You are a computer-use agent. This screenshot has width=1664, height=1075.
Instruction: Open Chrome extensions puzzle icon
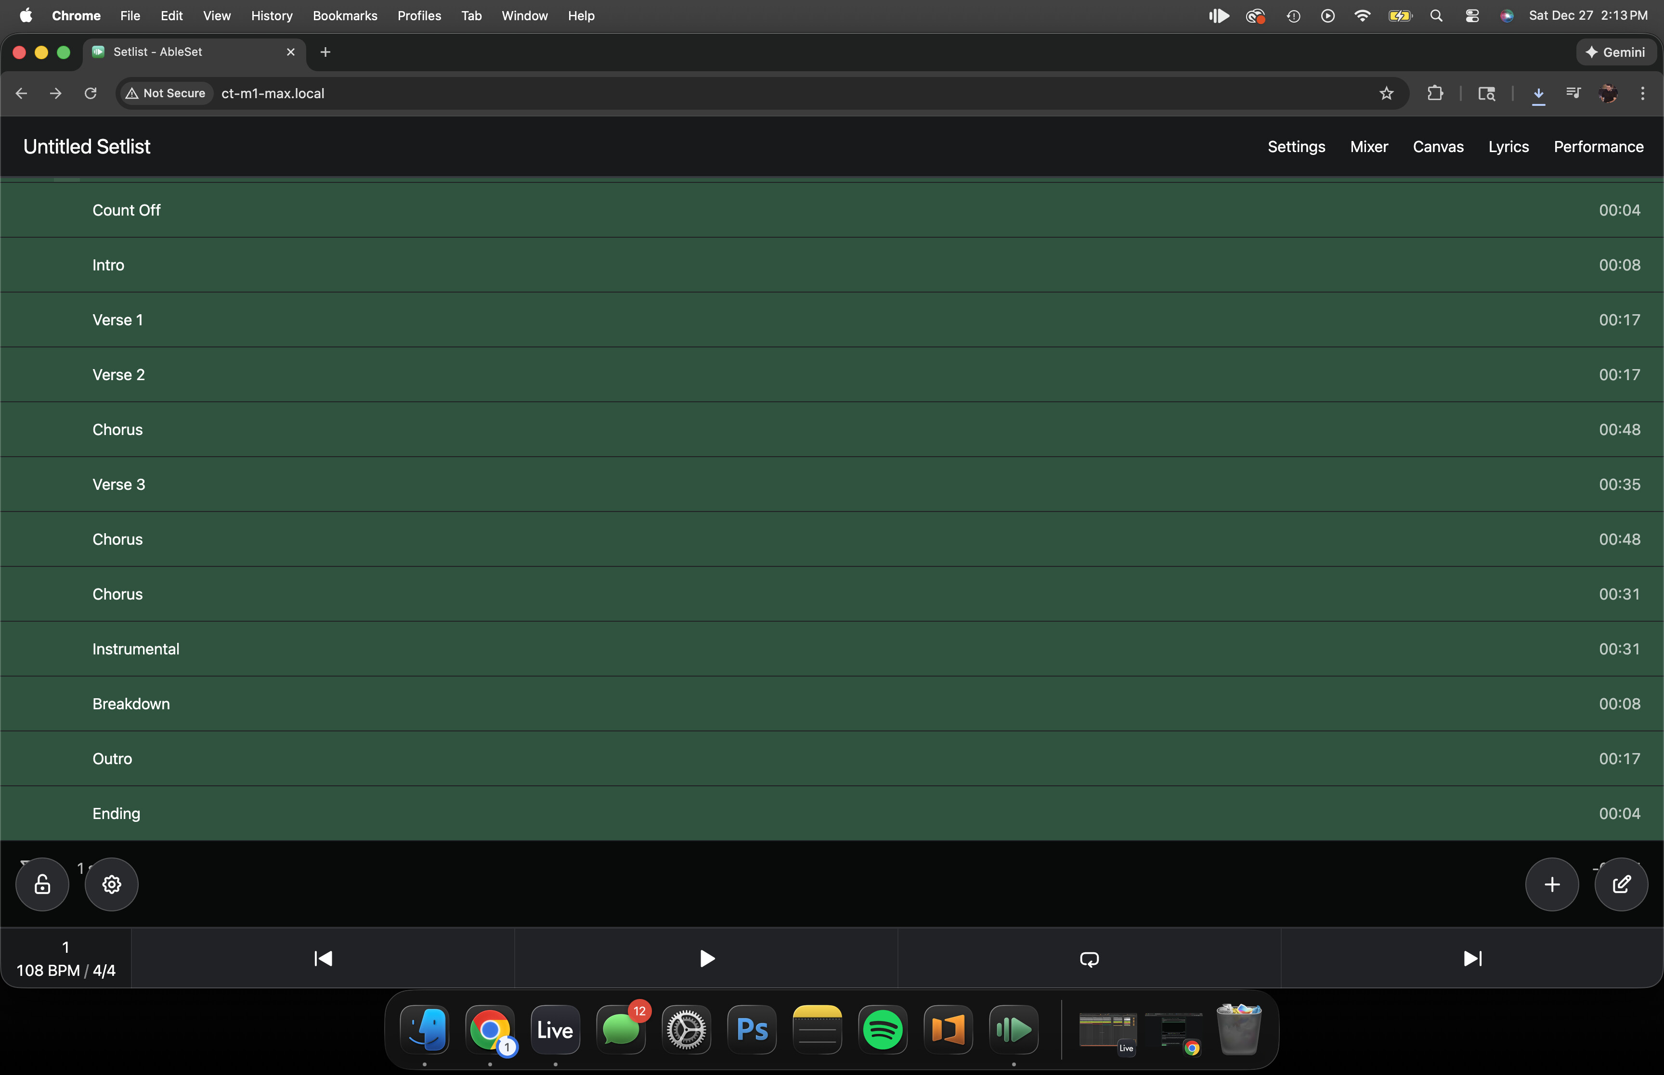[1435, 93]
